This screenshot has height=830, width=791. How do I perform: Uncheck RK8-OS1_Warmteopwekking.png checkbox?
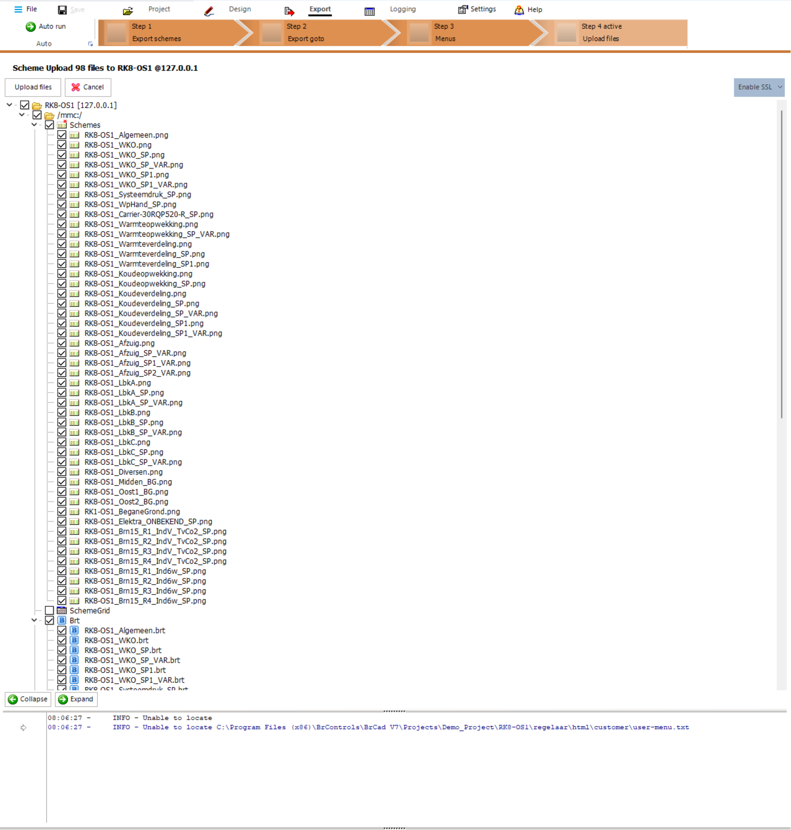coord(62,224)
